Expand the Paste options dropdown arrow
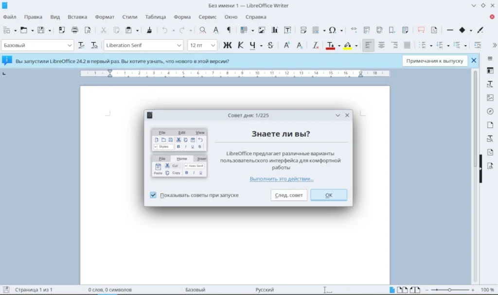Viewport: 498px width, 295px height. point(137,31)
